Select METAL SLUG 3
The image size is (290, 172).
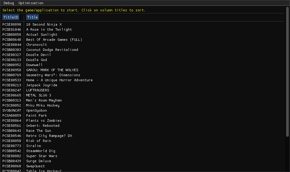pos(38,95)
